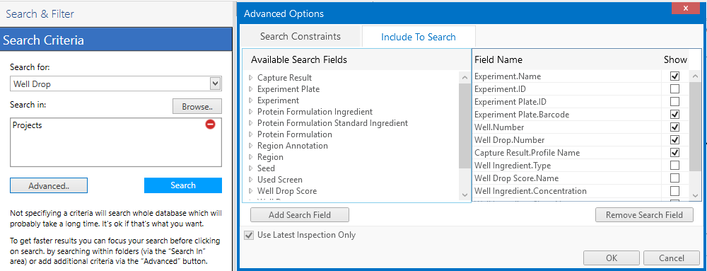The width and height of the screenshot is (707, 271).
Task: Click Field Name list scrollbar thumb
Action: (x=695, y=126)
